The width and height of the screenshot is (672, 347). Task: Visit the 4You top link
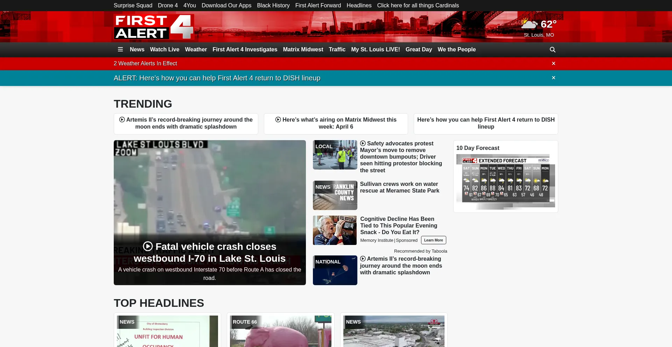(x=190, y=6)
